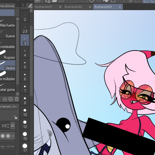
Task: Click sub tool list down arrow
Action: pyautogui.click(x=18, y=94)
